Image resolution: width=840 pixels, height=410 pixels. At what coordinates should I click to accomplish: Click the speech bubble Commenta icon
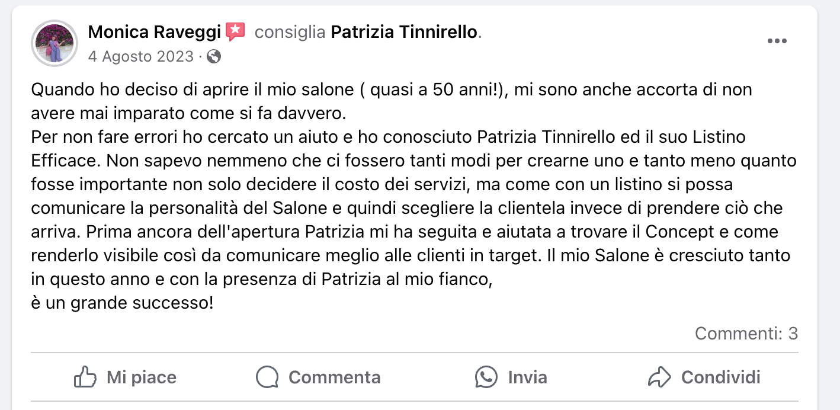267,377
